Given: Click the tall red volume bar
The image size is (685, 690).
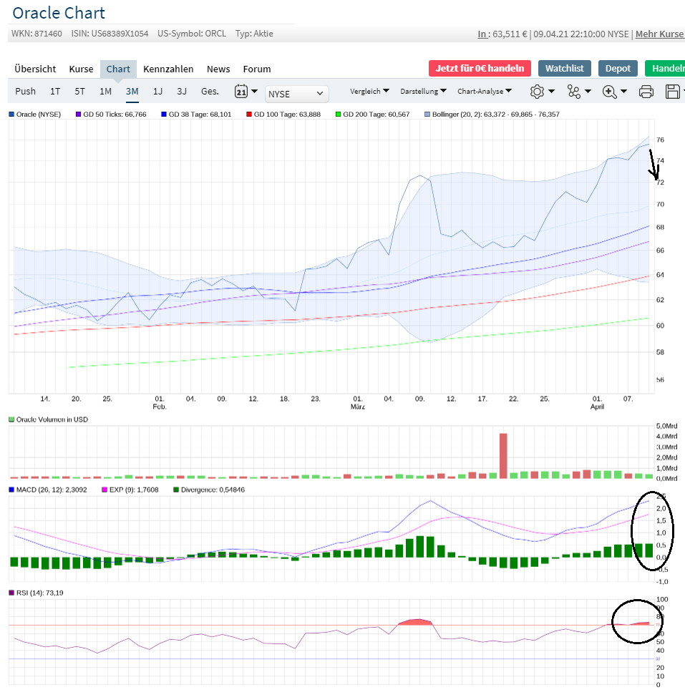Looking at the screenshot, I should [503, 456].
